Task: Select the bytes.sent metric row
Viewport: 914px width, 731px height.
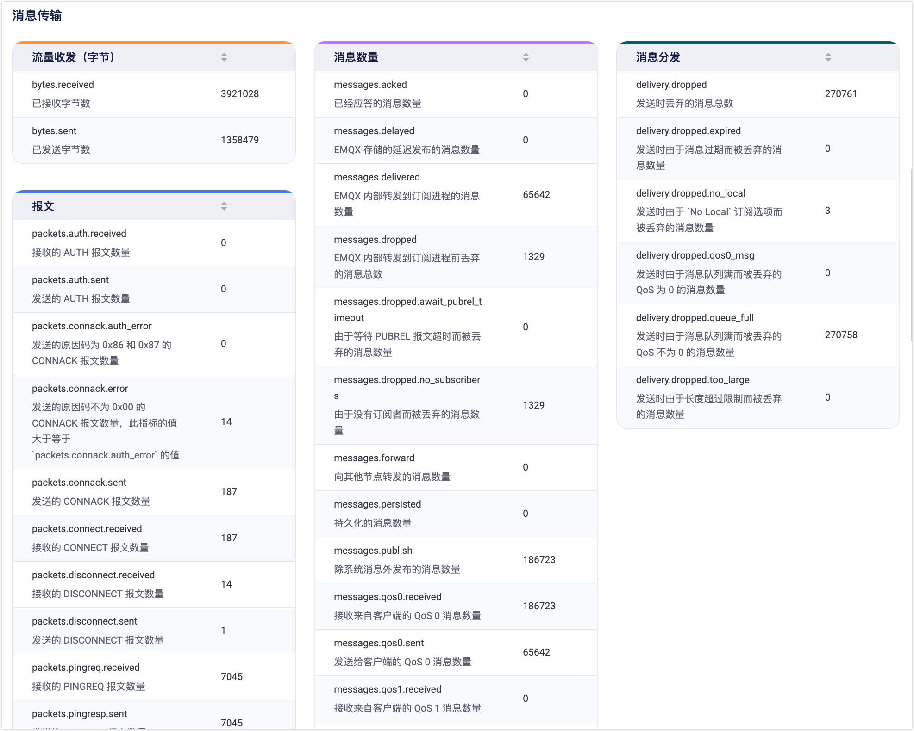Action: click(x=154, y=140)
